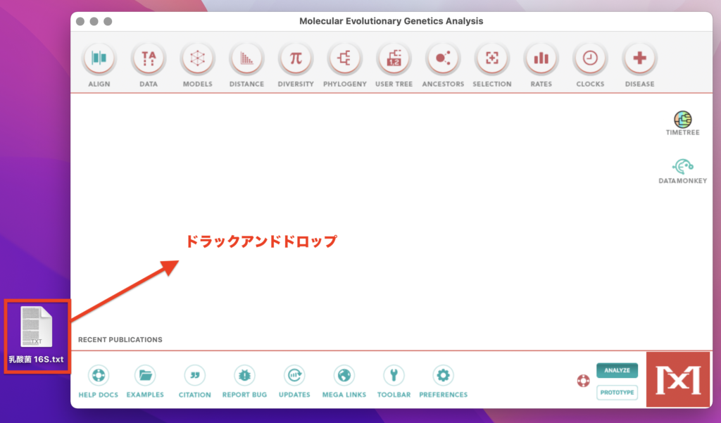
Task: Click the MEGA logo tile
Action: point(678,380)
